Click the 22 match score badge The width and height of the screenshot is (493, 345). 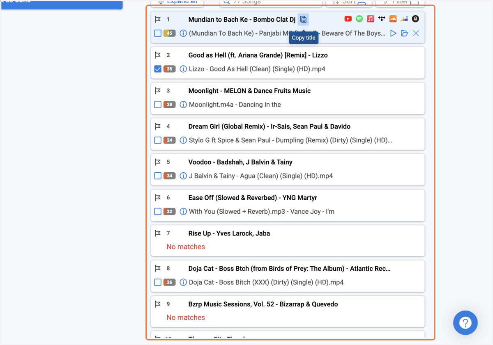[170, 212]
